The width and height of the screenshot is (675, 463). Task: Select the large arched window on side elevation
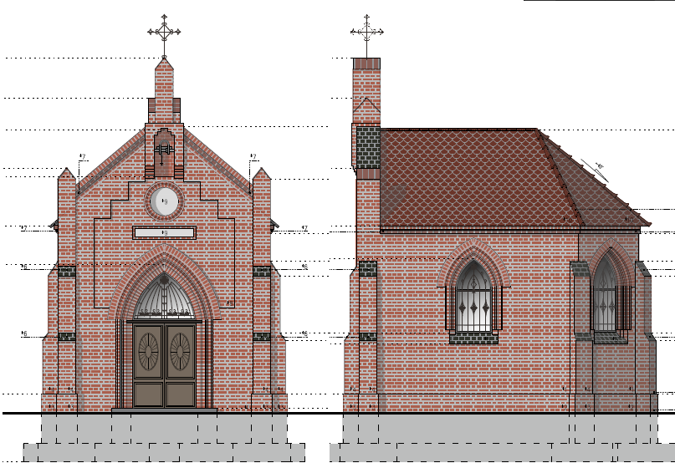click(x=474, y=298)
